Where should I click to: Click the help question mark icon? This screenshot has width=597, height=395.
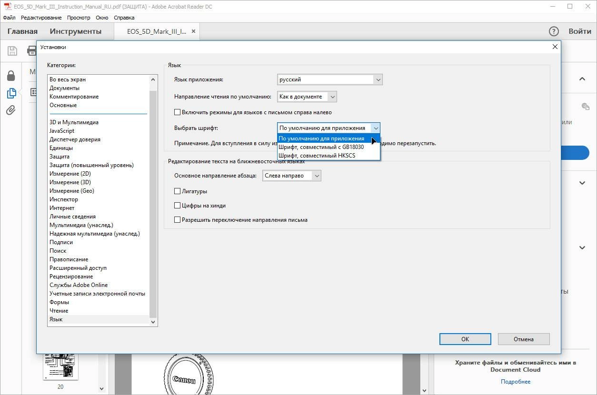click(x=554, y=31)
